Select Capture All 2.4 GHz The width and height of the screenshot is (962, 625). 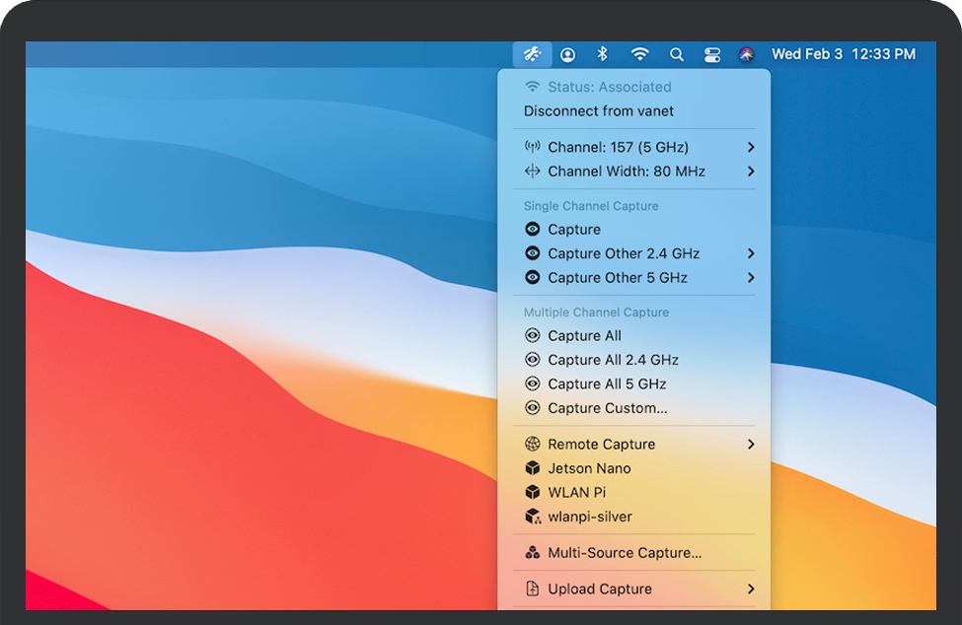coord(613,360)
